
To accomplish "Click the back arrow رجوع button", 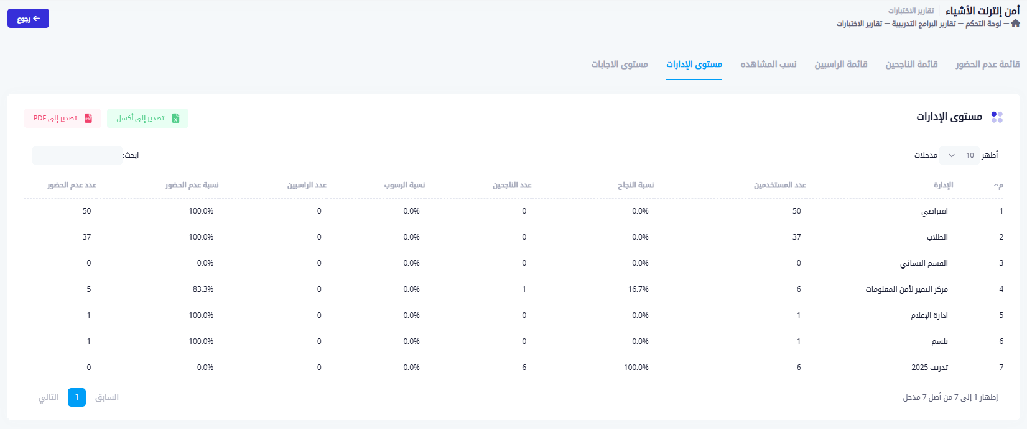I will (28, 19).
